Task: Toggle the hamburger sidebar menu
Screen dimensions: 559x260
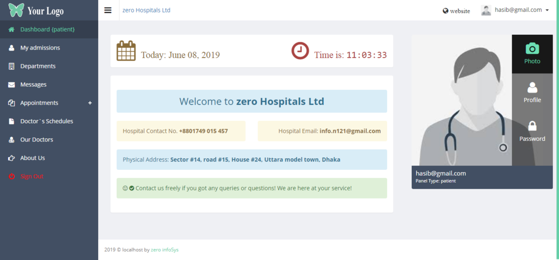Action: tap(107, 10)
